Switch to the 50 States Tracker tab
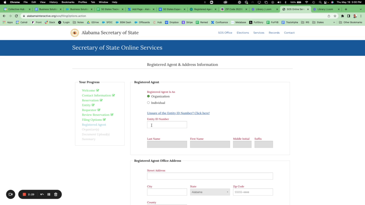This screenshot has width=365, height=205. (110, 9)
